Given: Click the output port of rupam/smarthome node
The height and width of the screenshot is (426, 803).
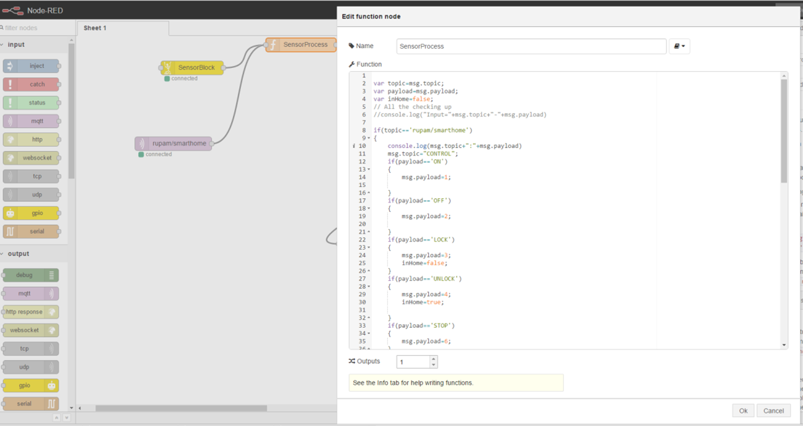Looking at the screenshot, I should 212,143.
